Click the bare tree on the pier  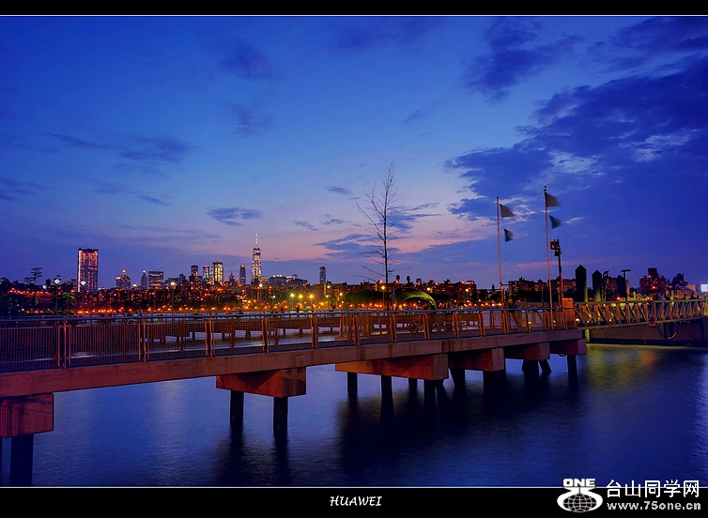384,230
